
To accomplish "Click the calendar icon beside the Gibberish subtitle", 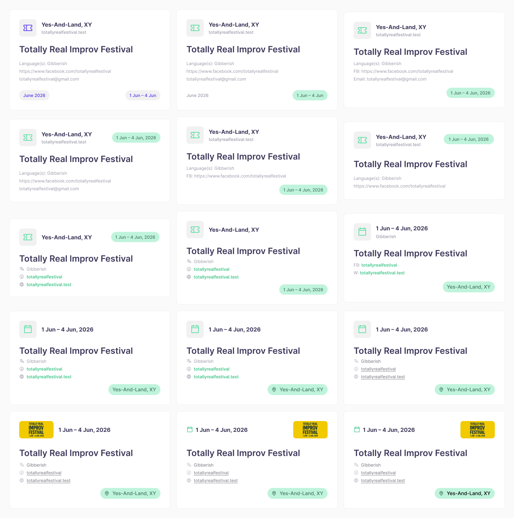I will pos(362,232).
